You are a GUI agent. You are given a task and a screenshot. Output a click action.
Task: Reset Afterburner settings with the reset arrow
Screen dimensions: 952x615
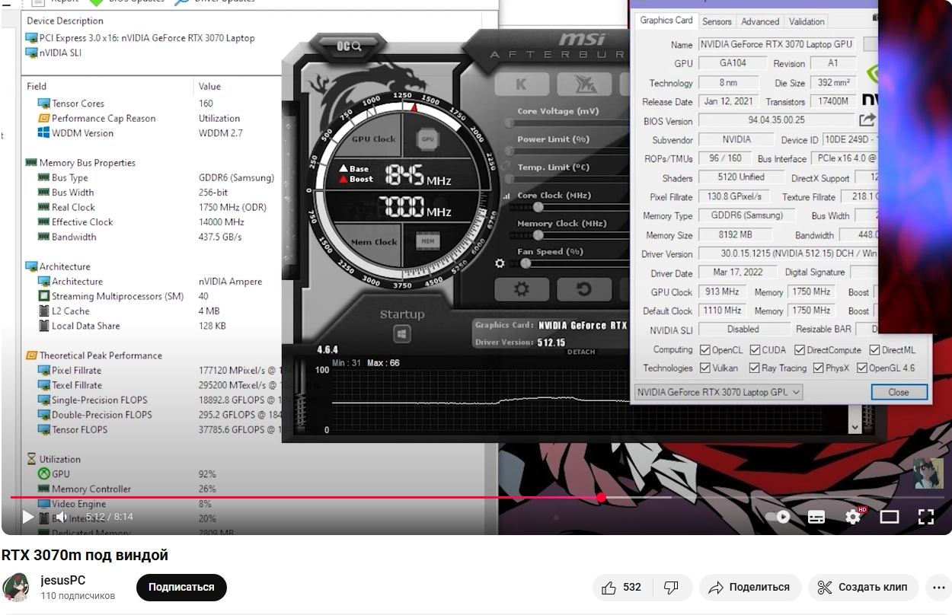click(x=584, y=289)
